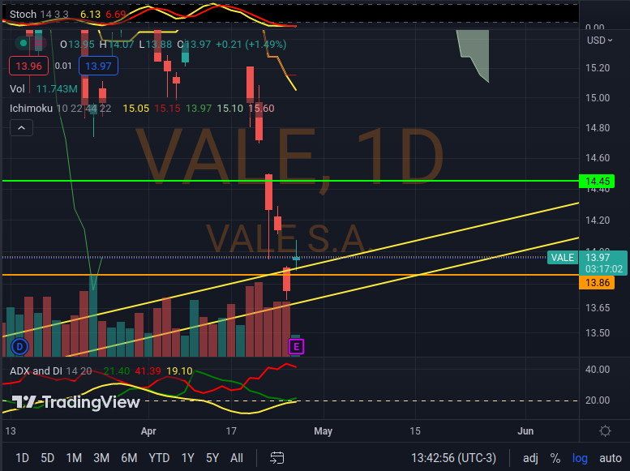Click the 40.00 ADX axis value
The height and width of the screenshot is (471, 630).
click(x=598, y=370)
